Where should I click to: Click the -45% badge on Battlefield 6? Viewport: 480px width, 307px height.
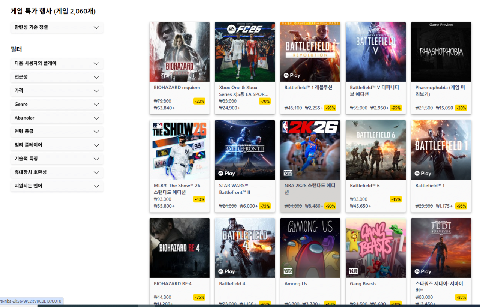[396, 199]
